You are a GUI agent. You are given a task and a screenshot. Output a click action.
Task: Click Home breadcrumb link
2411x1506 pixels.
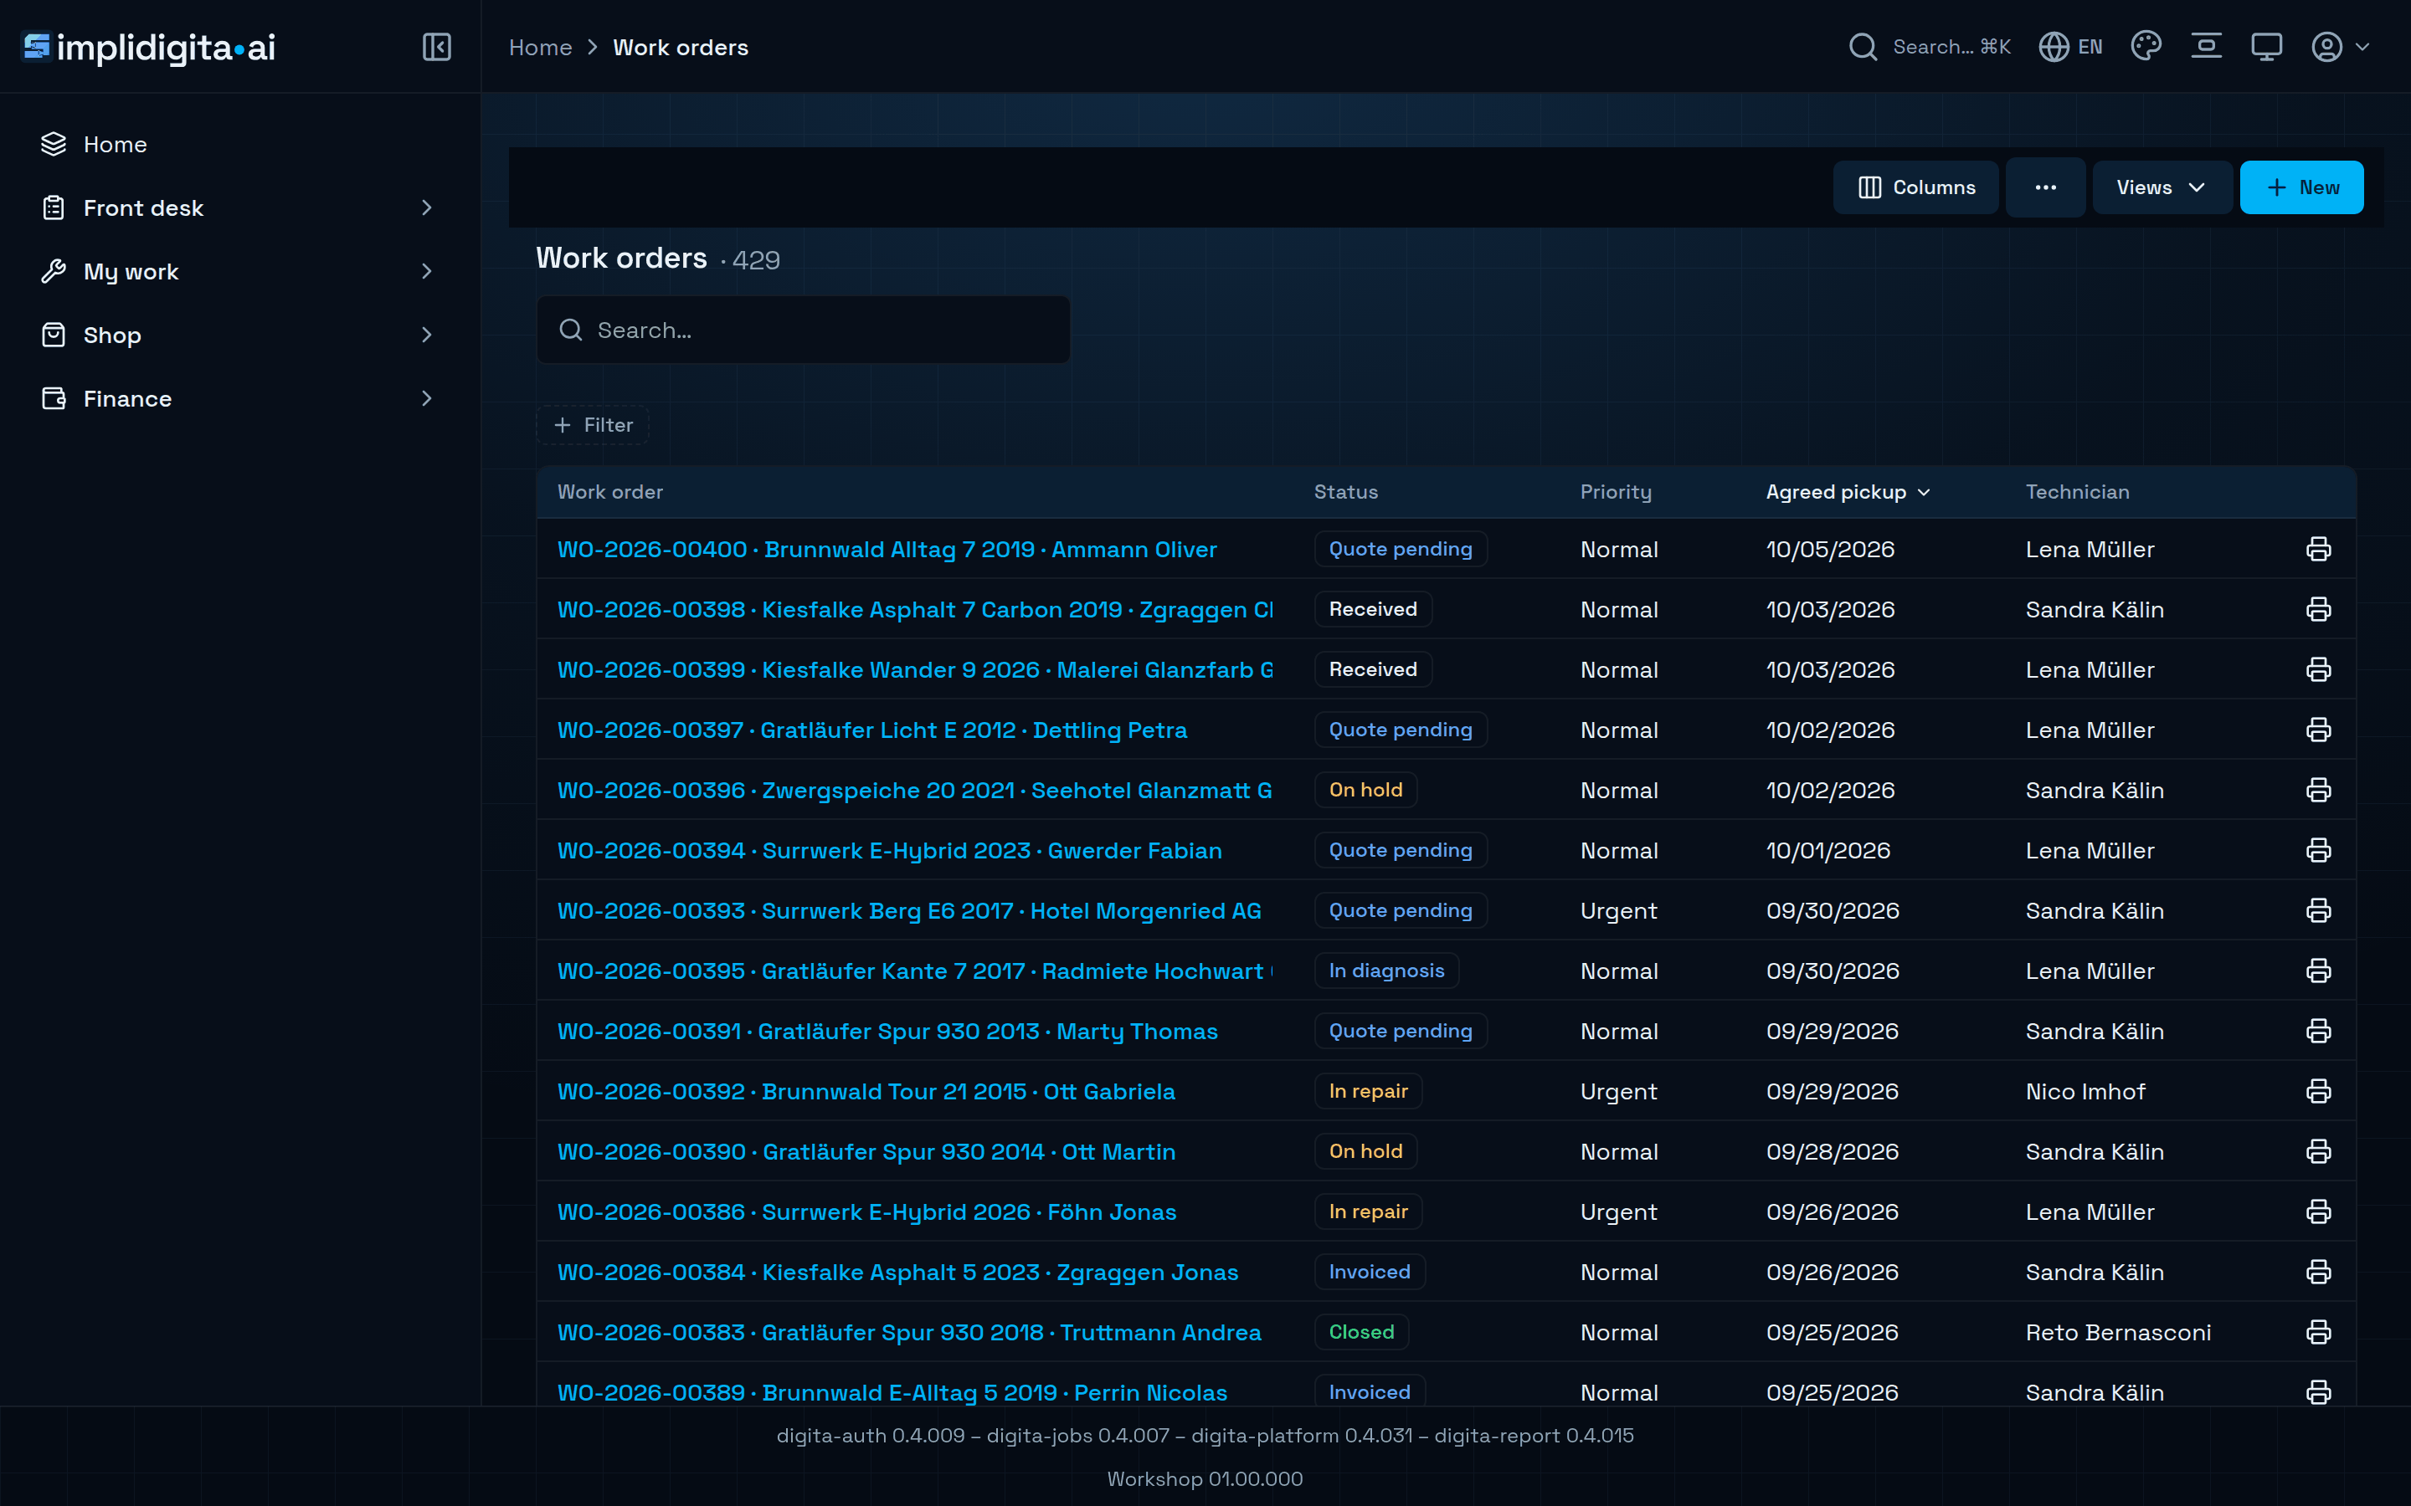point(540,47)
